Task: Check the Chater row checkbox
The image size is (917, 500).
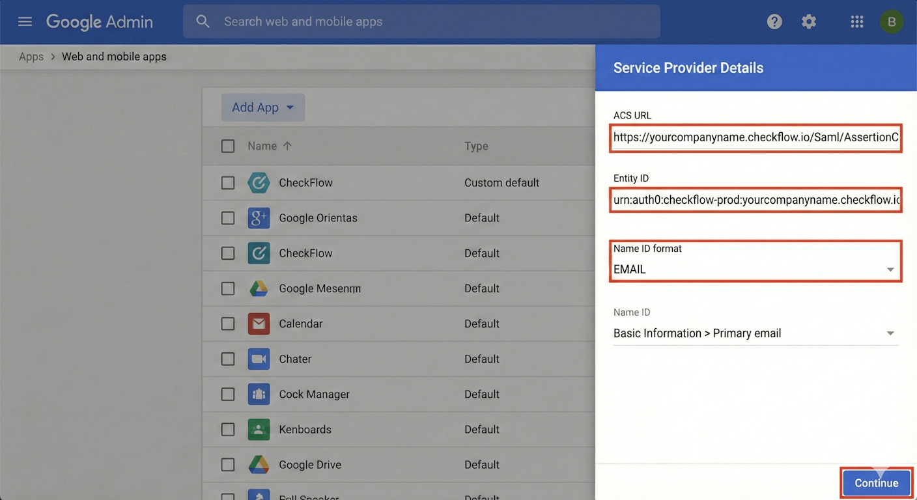Action: click(x=228, y=359)
